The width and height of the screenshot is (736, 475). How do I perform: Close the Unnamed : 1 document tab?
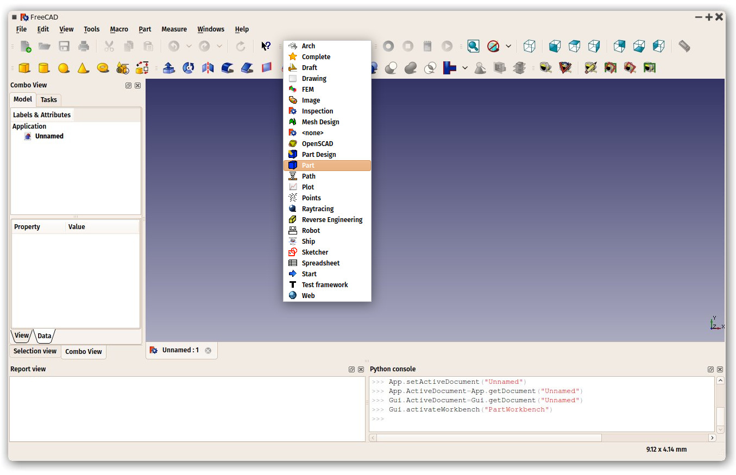(x=208, y=351)
